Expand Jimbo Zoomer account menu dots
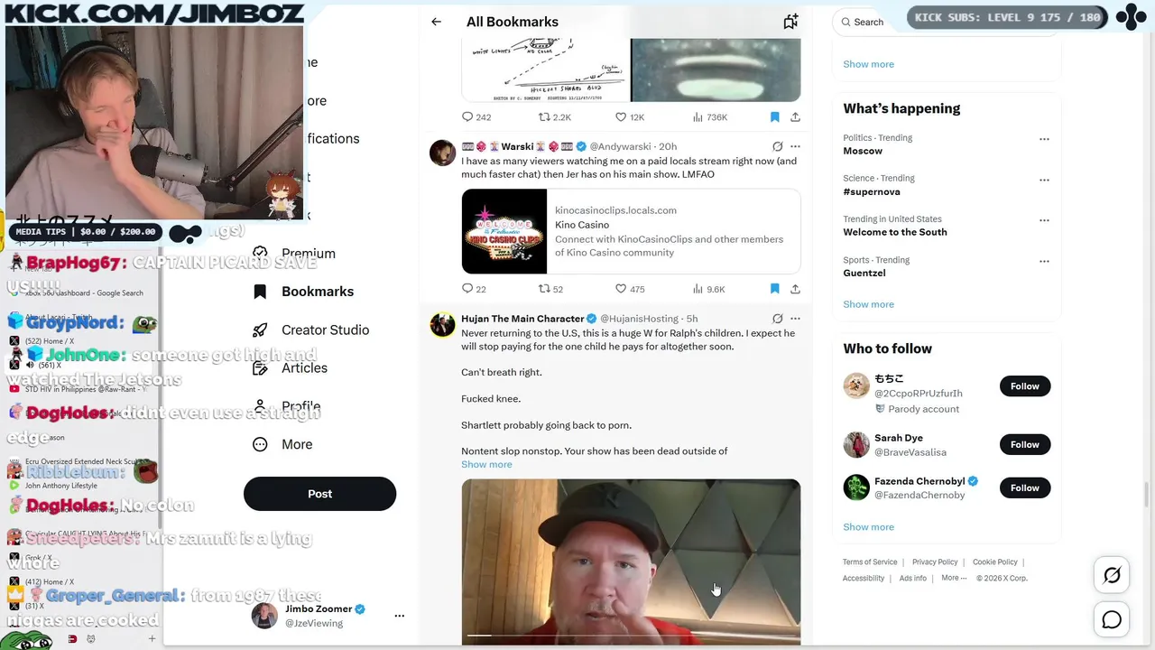1155x650 pixels. (399, 616)
